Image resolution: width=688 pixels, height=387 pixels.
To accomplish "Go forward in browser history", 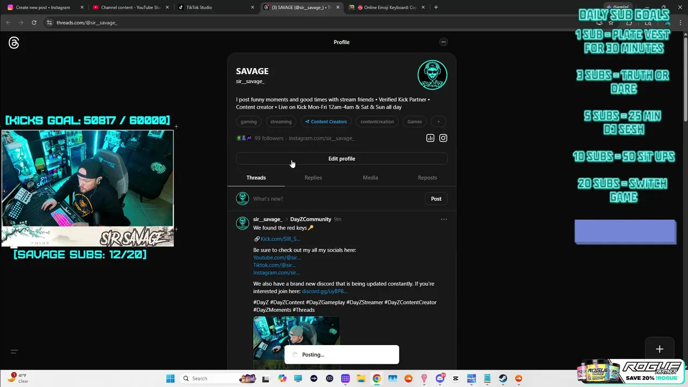I will coord(21,23).
